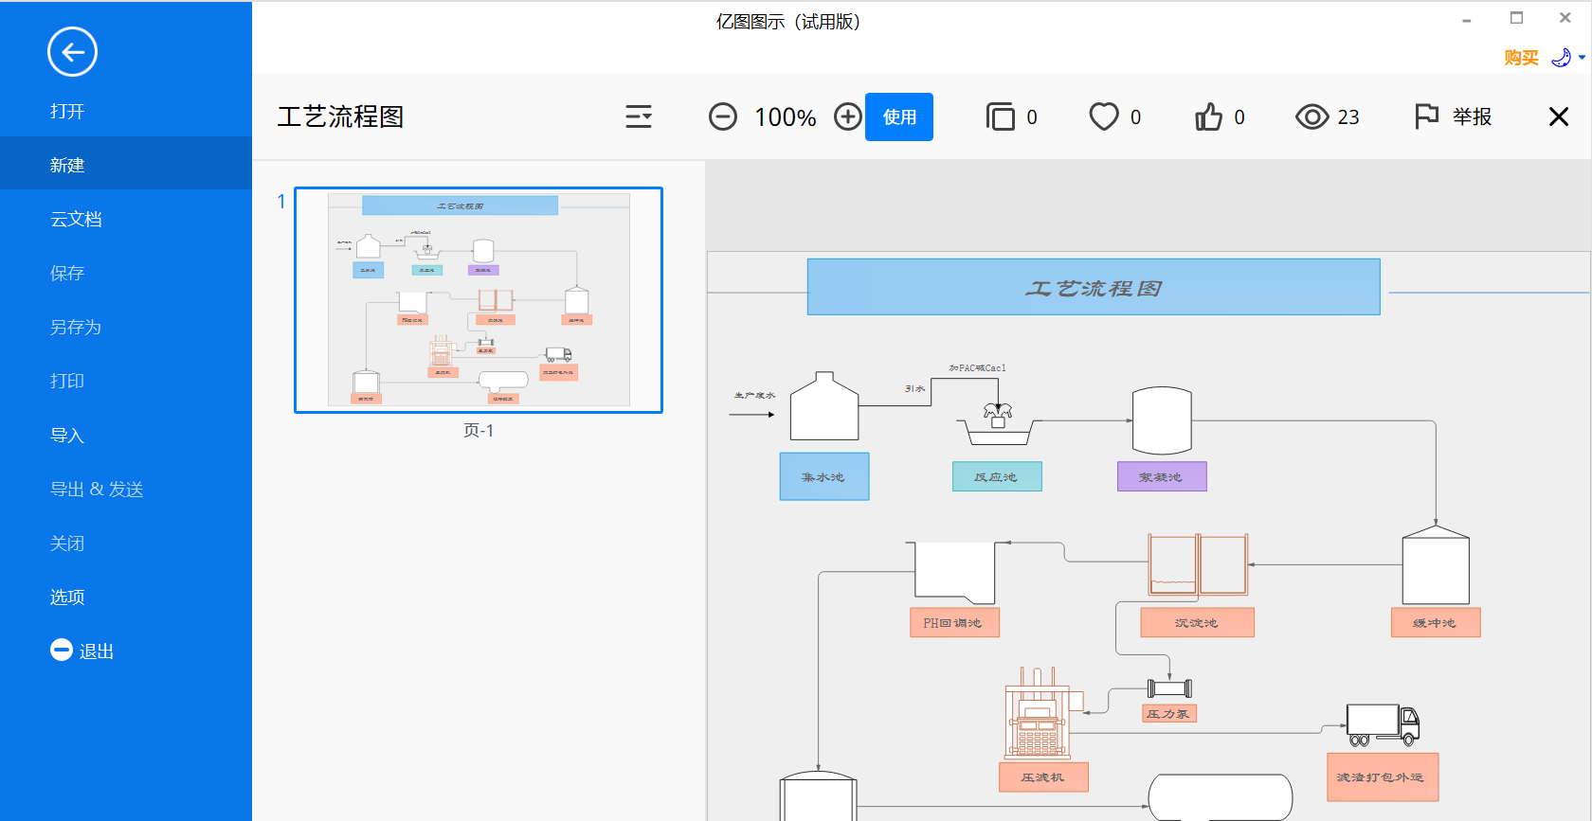This screenshot has width=1592, height=821.
Task: Toggle the page list menu icon
Action: click(x=639, y=116)
